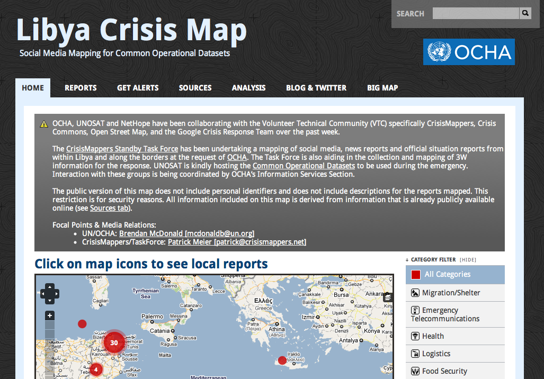Click the heading 'Click on map icons to see local reports'
The image size is (544, 379).
[x=151, y=264]
